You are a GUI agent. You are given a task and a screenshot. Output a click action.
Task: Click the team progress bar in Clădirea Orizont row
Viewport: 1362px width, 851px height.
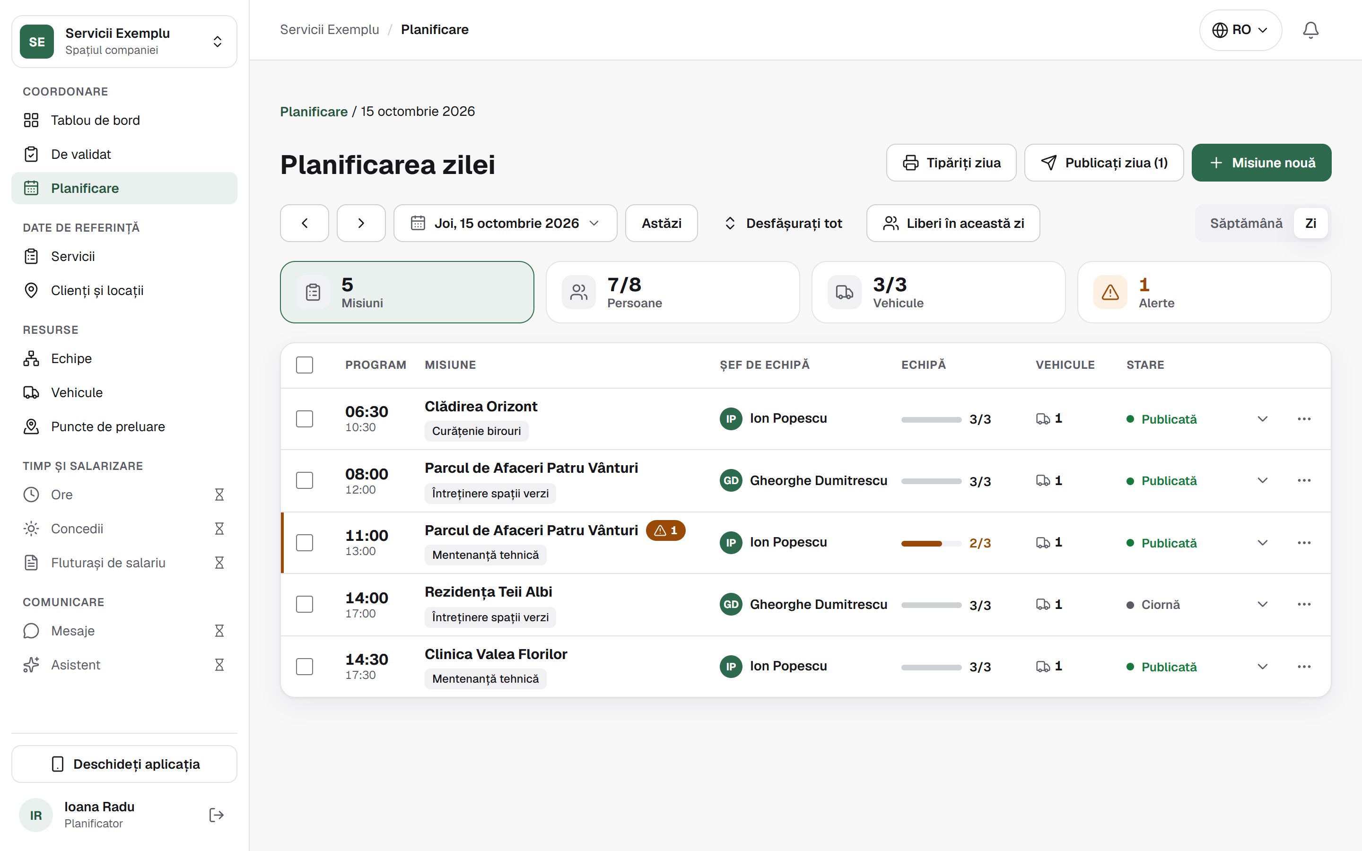(931, 419)
